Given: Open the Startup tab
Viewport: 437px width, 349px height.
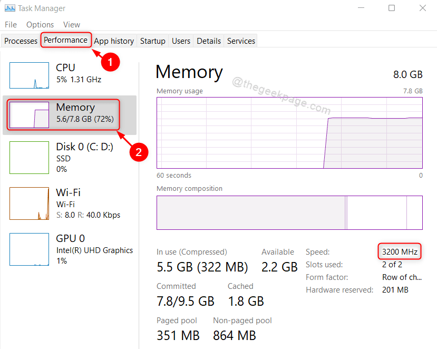Looking at the screenshot, I should click(152, 41).
